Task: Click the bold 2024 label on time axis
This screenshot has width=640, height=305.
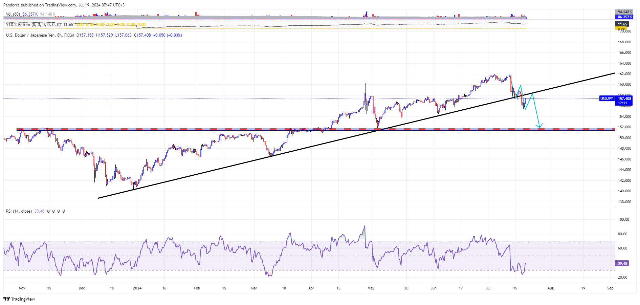Action: (x=137, y=288)
